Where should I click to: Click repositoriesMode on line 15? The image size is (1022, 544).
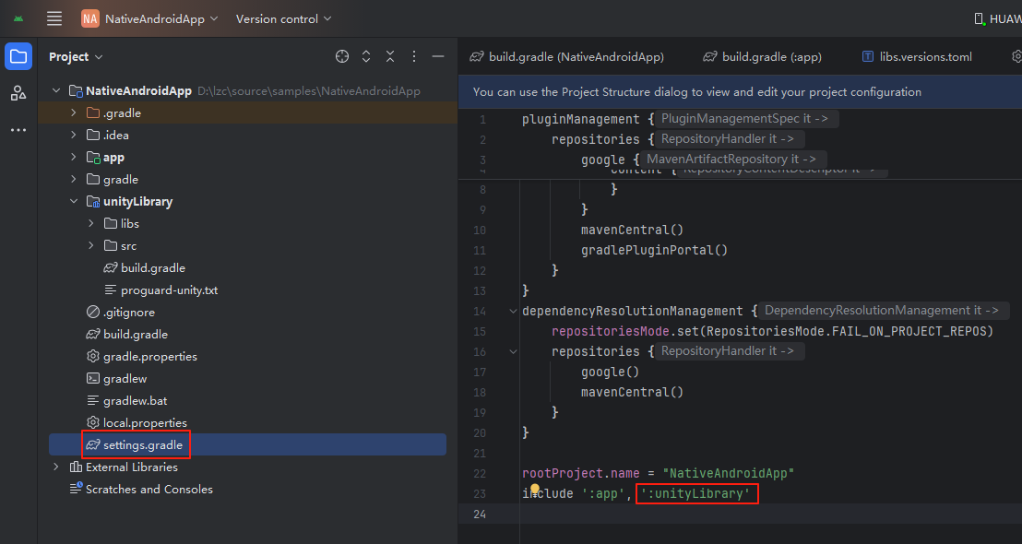(610, 332)
